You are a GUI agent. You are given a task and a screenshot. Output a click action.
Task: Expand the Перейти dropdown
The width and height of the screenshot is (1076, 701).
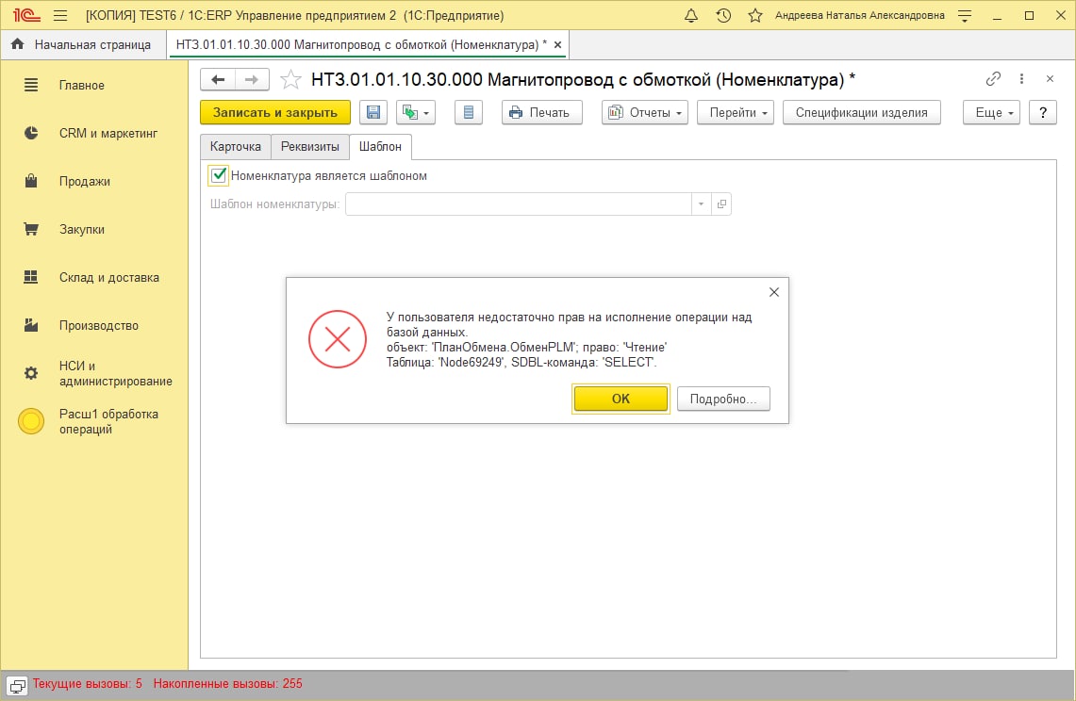736,112
